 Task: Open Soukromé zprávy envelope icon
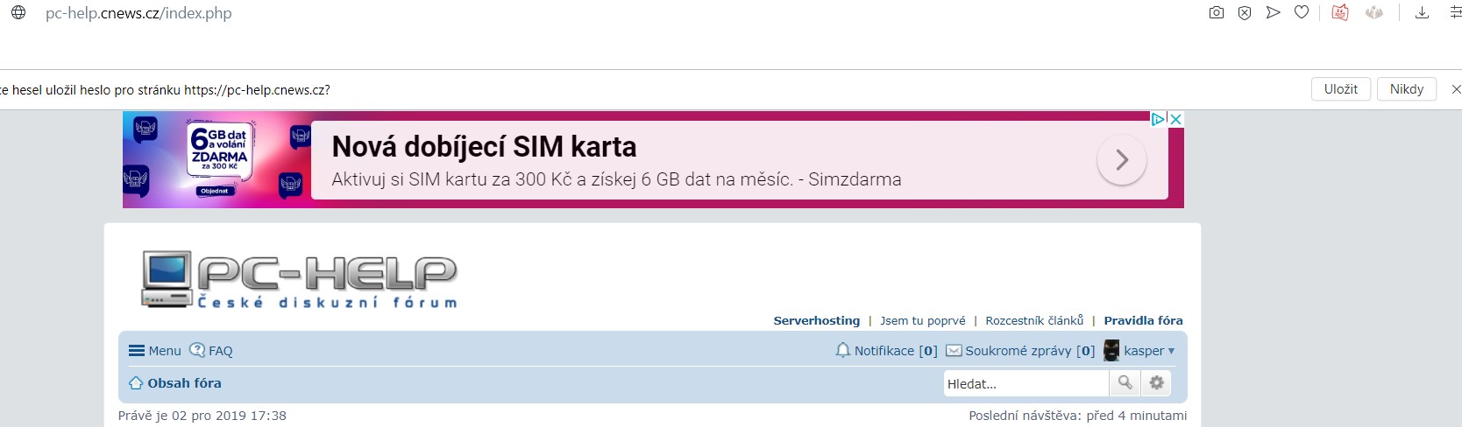(x=954, y=351)
